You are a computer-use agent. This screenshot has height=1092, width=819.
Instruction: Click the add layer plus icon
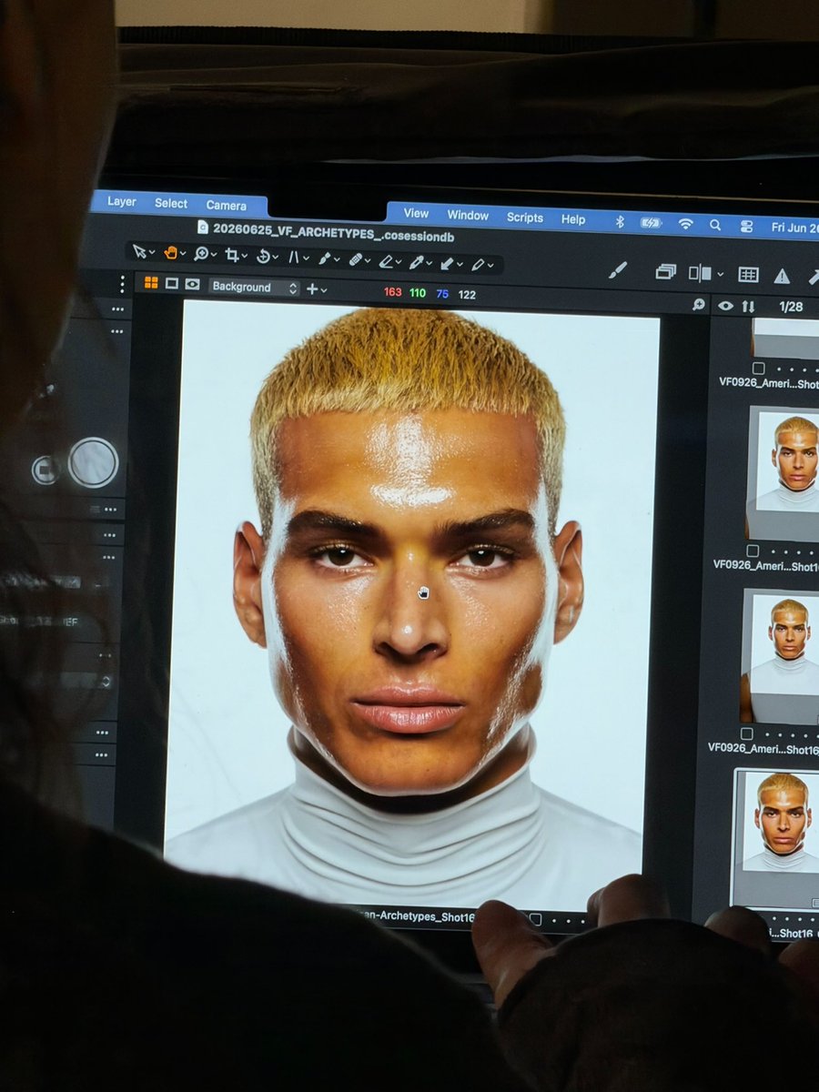click(x=311, y=288)
